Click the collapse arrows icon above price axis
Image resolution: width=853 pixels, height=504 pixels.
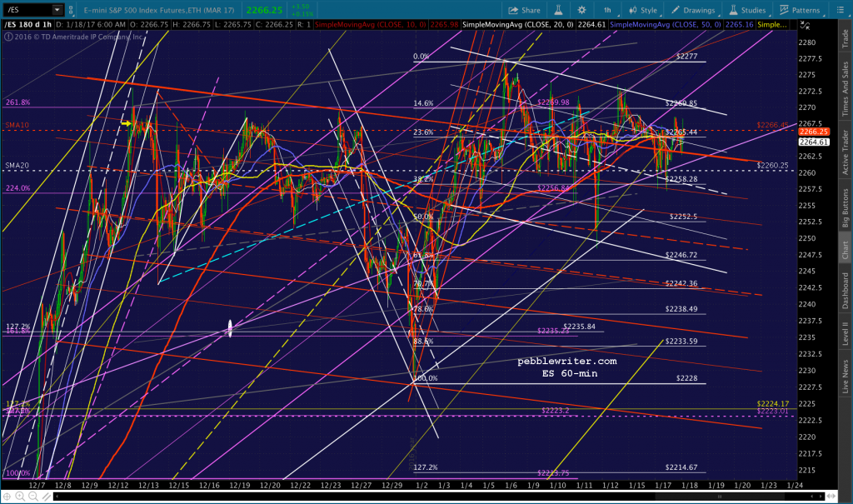(x=806, y=25)
